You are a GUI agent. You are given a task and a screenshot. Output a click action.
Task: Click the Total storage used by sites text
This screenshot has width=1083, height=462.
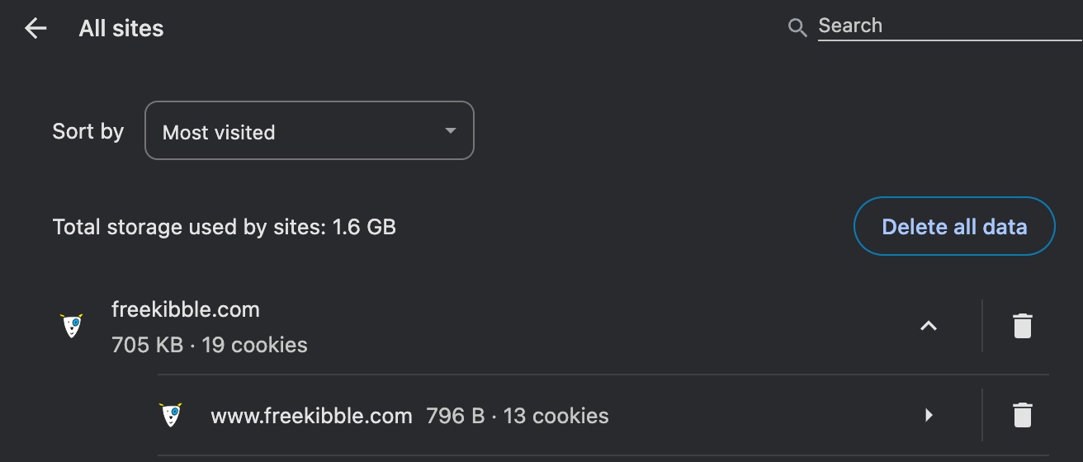pyautogui.click(x=225, y=227)
